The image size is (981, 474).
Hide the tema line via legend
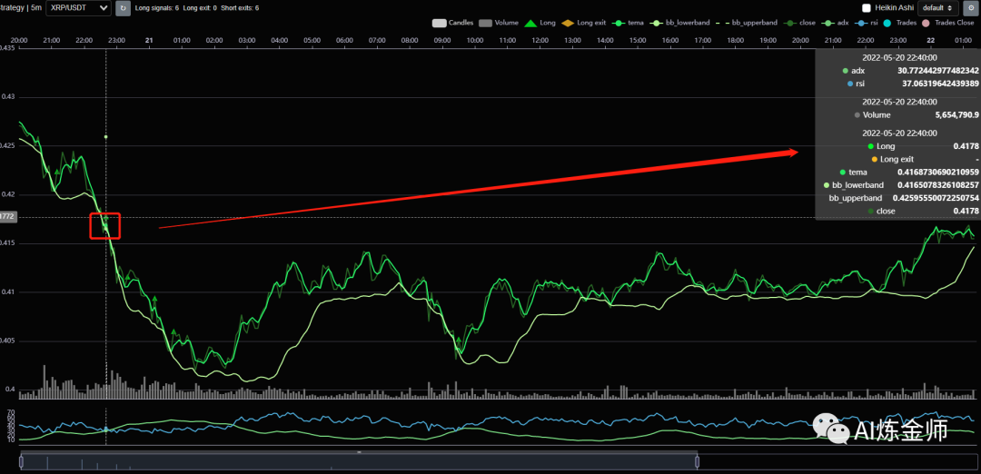pos(628,23)
